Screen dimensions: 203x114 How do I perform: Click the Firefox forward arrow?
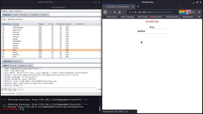110,12
